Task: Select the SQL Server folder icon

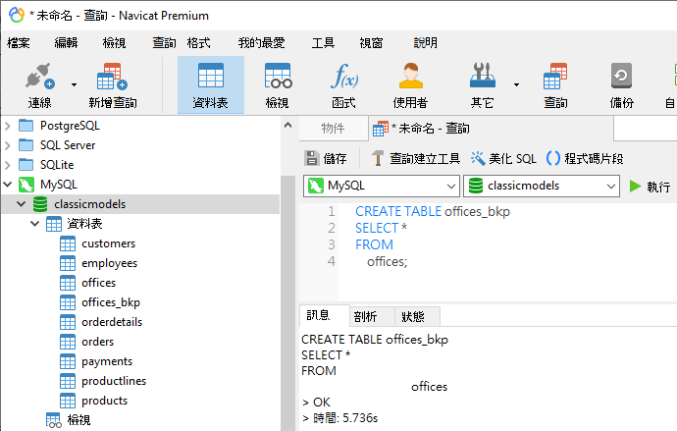Action: point(26,145)
